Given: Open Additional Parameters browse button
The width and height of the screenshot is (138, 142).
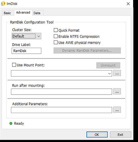Looking at the screenshot, I should (117, 110).
